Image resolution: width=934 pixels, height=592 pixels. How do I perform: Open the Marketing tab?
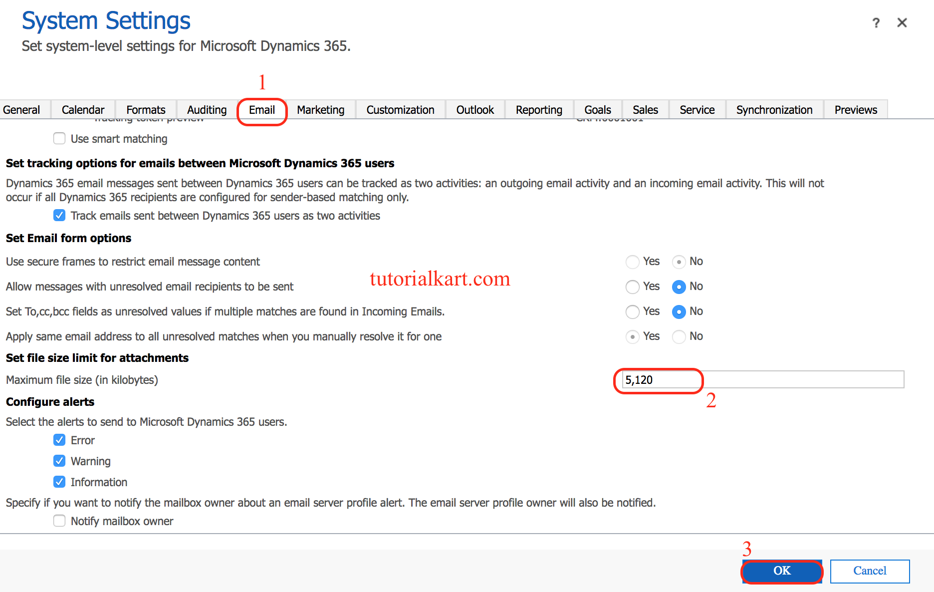point(321,109)
